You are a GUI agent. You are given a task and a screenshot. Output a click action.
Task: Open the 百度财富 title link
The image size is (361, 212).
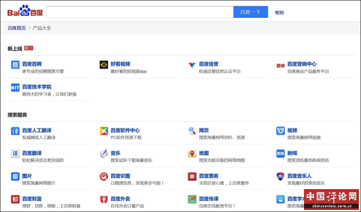point(32,199)
